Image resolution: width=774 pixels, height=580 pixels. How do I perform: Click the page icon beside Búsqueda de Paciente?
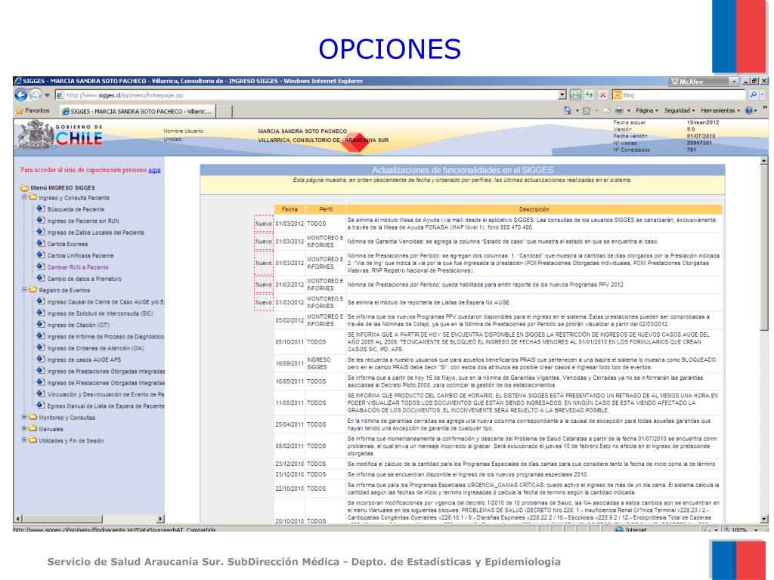(41, 208)
